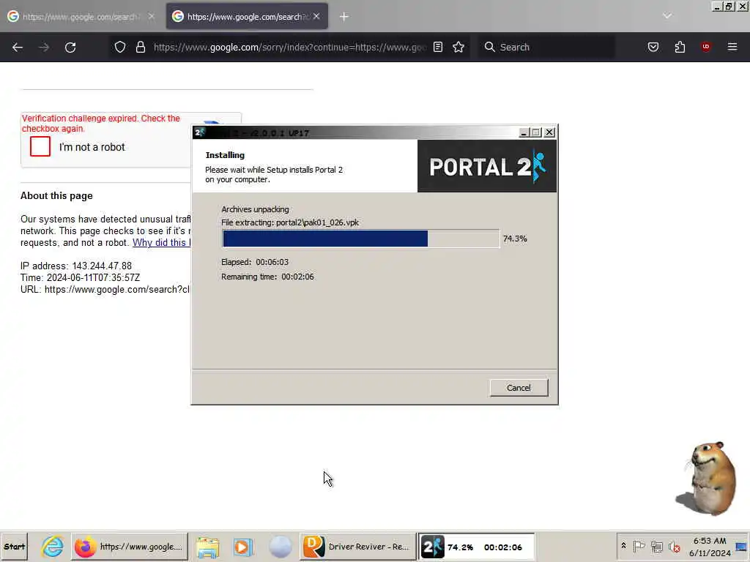Click the Verification challenge expired message

[101, 123]
